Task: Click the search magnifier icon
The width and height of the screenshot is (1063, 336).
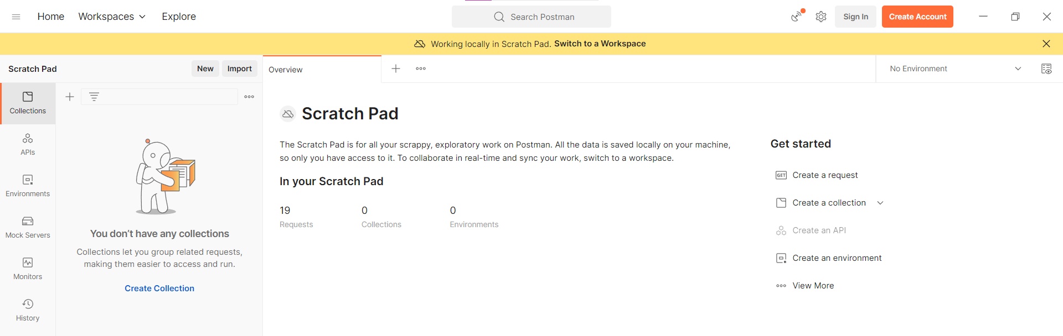Action: click(499, 17)
